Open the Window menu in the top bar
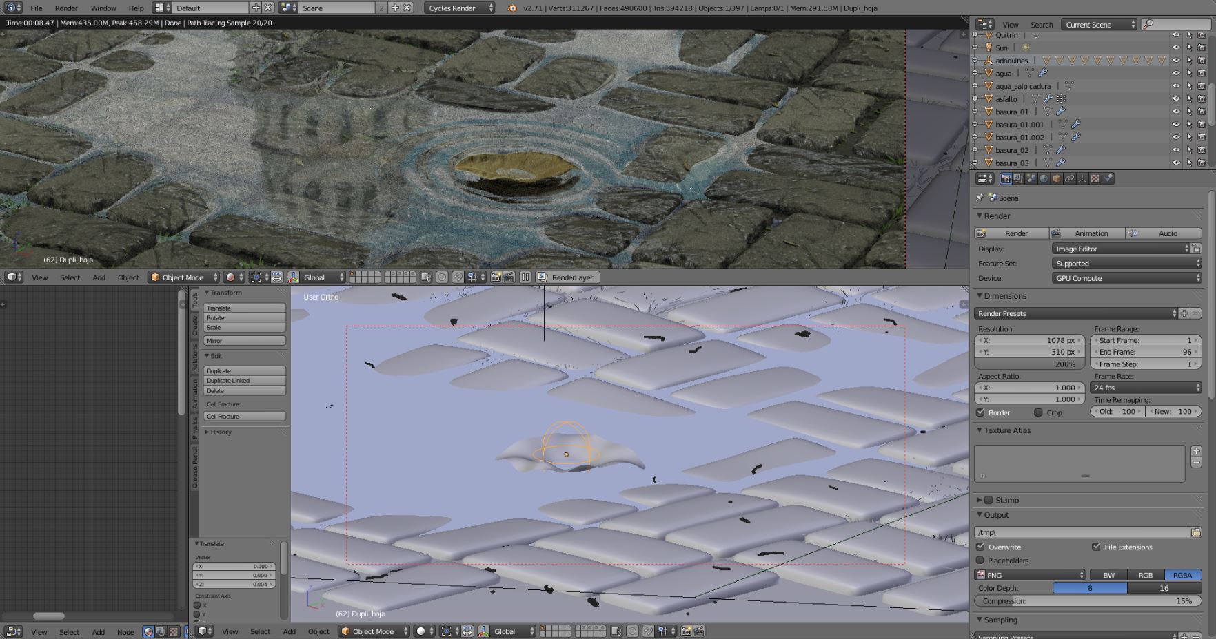 (103, 8)
